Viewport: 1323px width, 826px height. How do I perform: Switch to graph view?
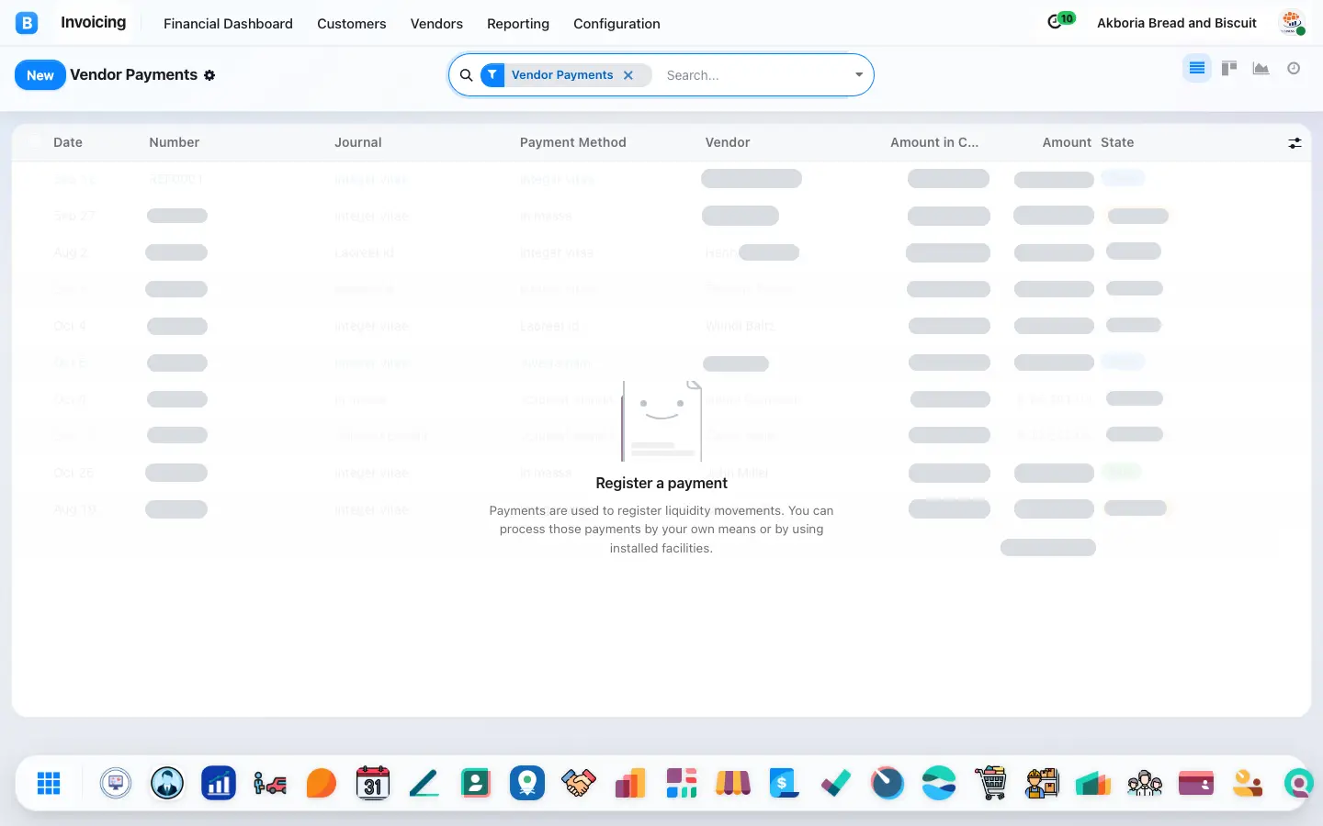click(x=1261, y=68)
